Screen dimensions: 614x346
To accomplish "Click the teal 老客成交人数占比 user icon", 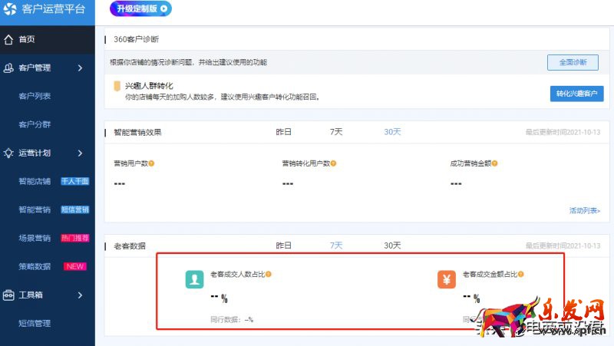I will coord(194,279).
